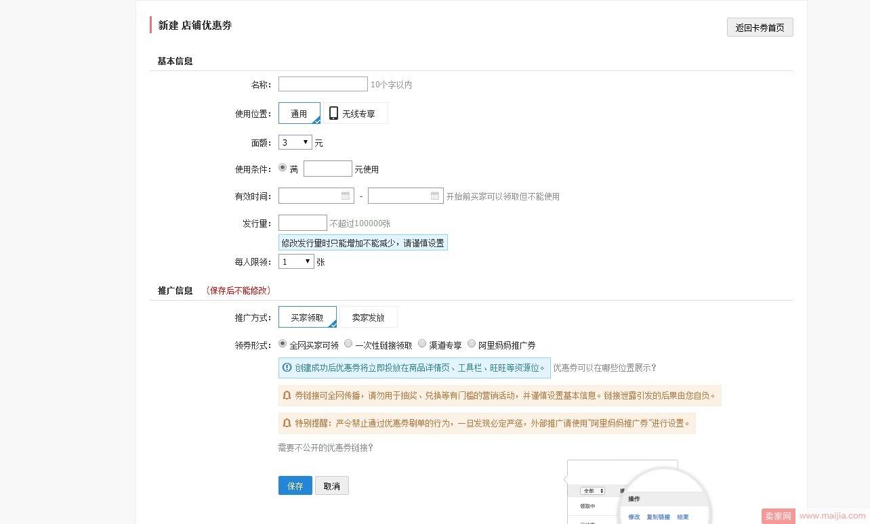Viewport: 870px width, 524px height.
Task: Select the 无线专享 option
Action: pyautogui.click(x=356, y=114)
